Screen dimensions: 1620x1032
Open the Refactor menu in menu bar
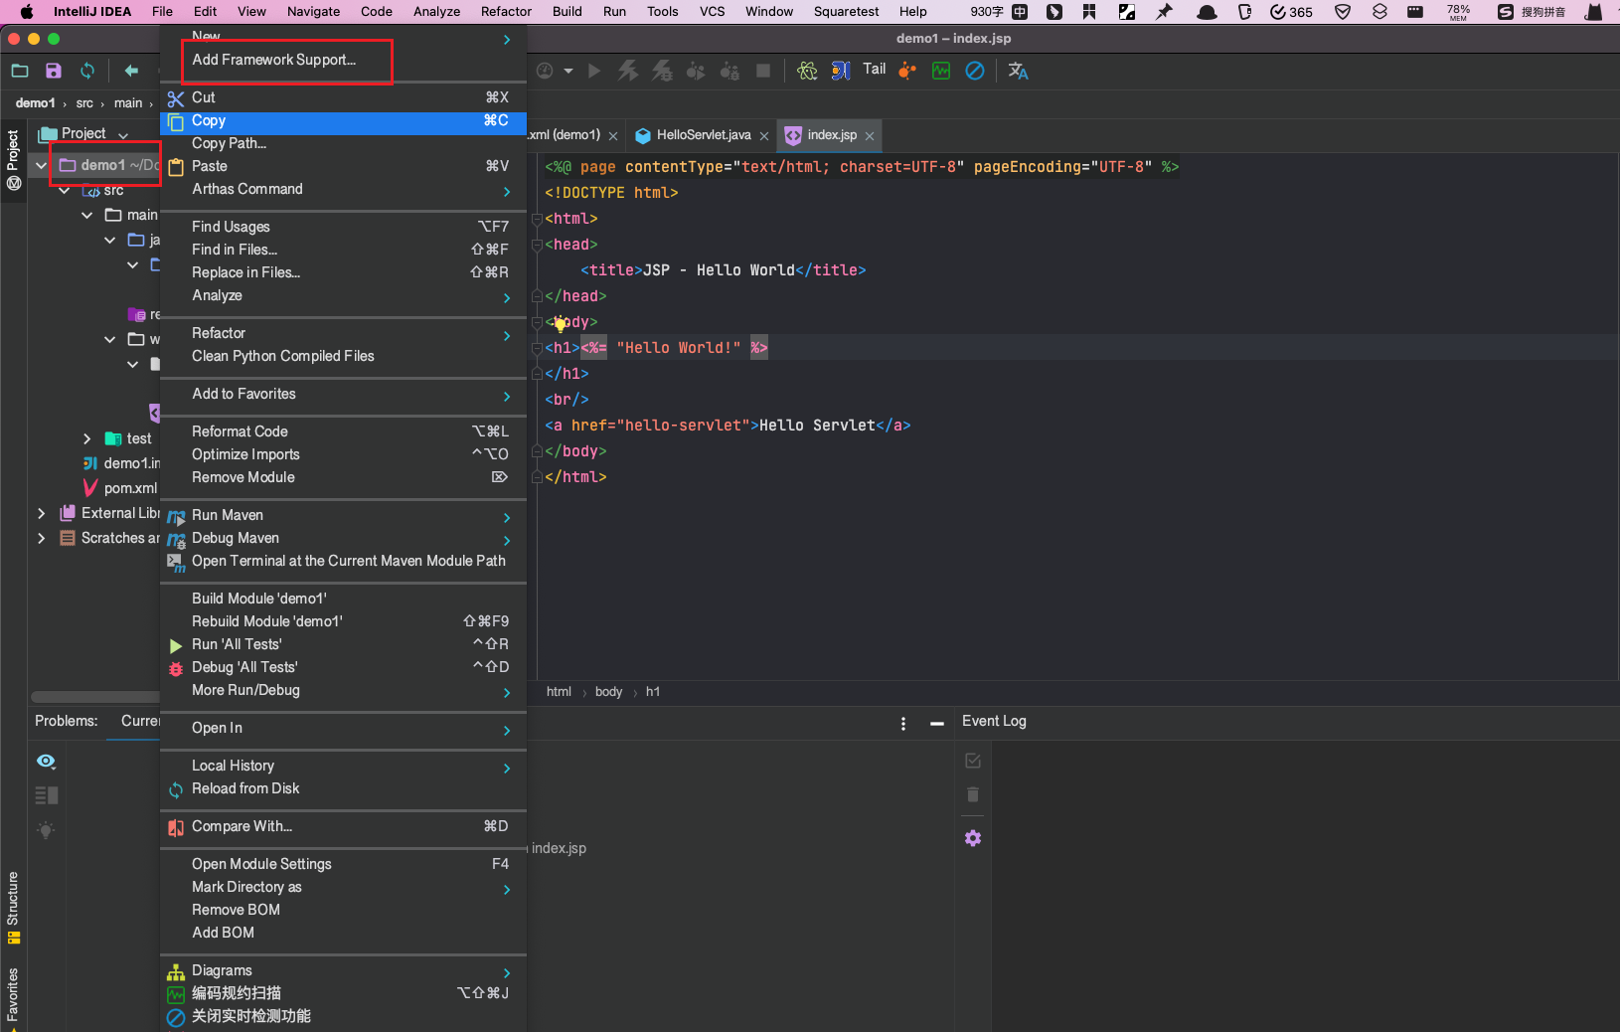(x=506, y=12)
